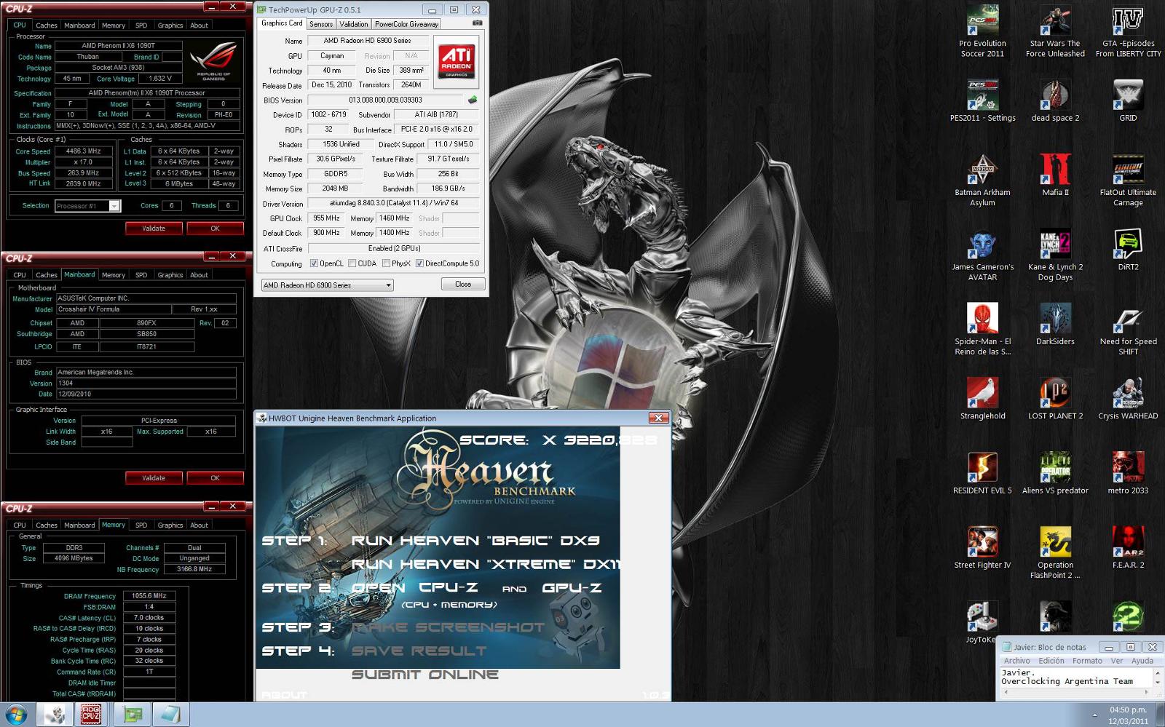The image size is (1165, 727).
Task: Click the Notepad horizontal scrollbar
Action: [x=1076, y=692]
